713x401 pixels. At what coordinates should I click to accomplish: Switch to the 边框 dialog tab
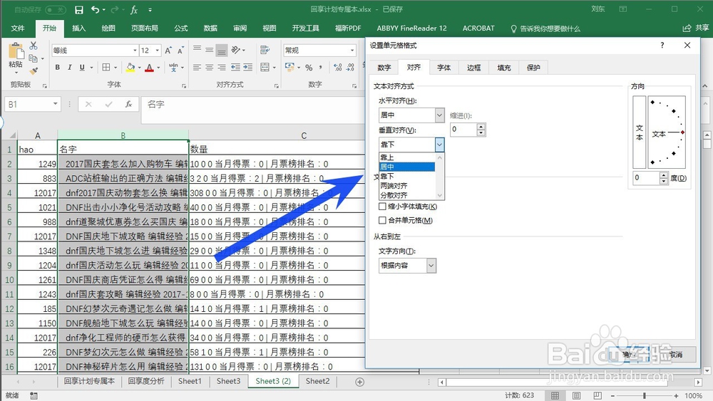point(474,67)
